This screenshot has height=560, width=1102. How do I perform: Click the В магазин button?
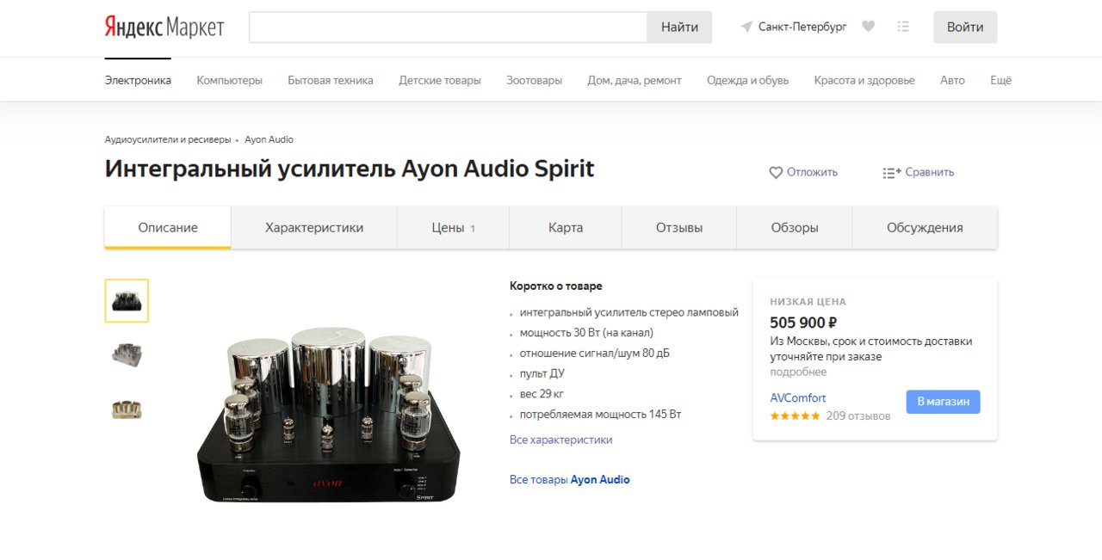pyautogui.click(x=943, y=402)
